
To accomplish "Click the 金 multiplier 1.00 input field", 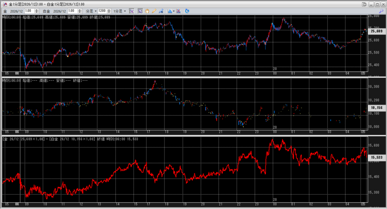I will tap(29, 11).
